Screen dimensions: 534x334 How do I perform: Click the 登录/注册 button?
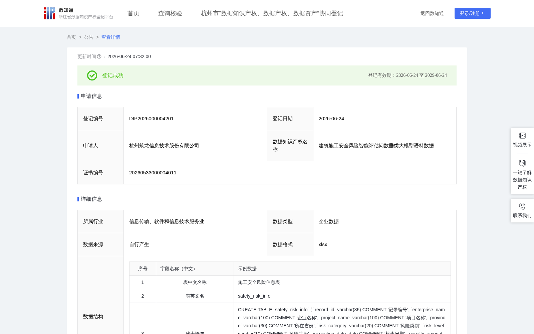[x=473, y=13]
